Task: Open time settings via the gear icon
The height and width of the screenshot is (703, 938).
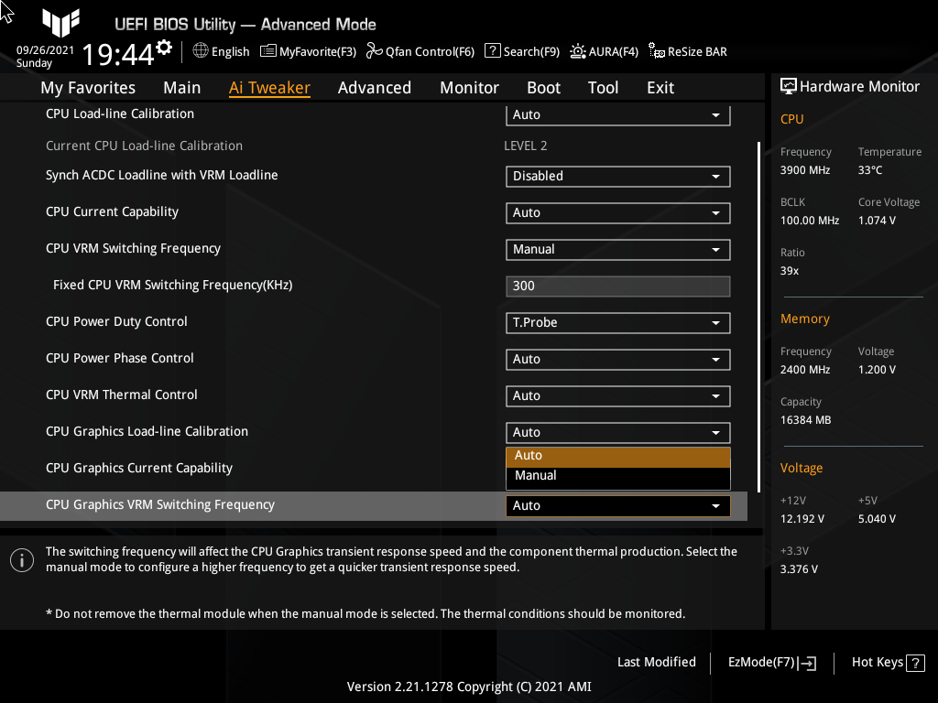Action: 163,43
